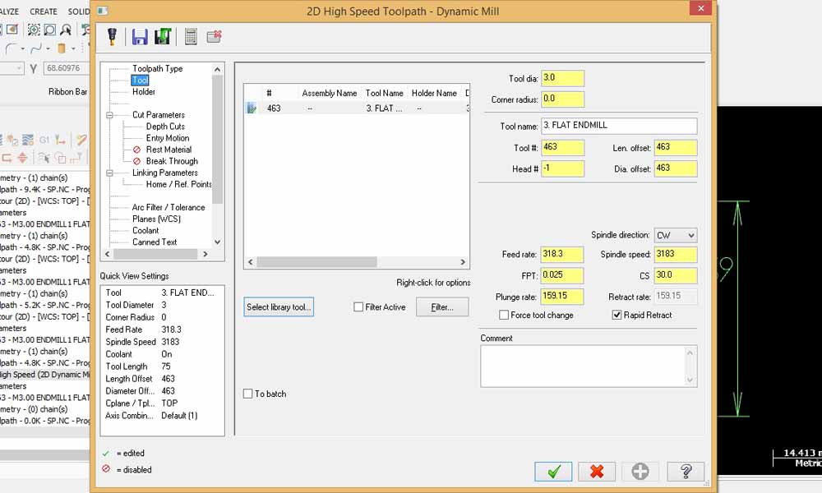Click the Corner radius input field

pos(562,99)
